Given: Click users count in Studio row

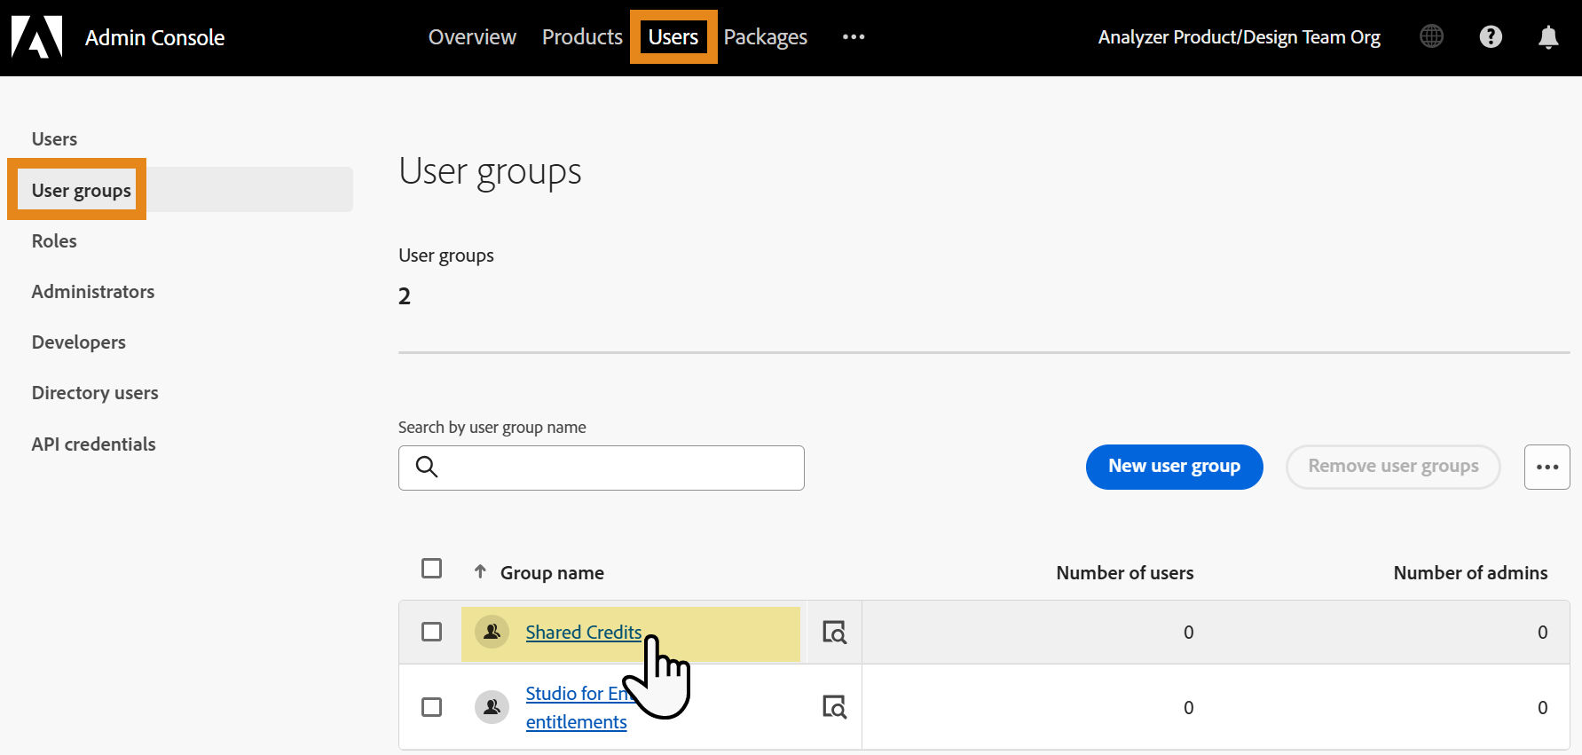Looking at the screenshot, I should tap(1188, 707).
